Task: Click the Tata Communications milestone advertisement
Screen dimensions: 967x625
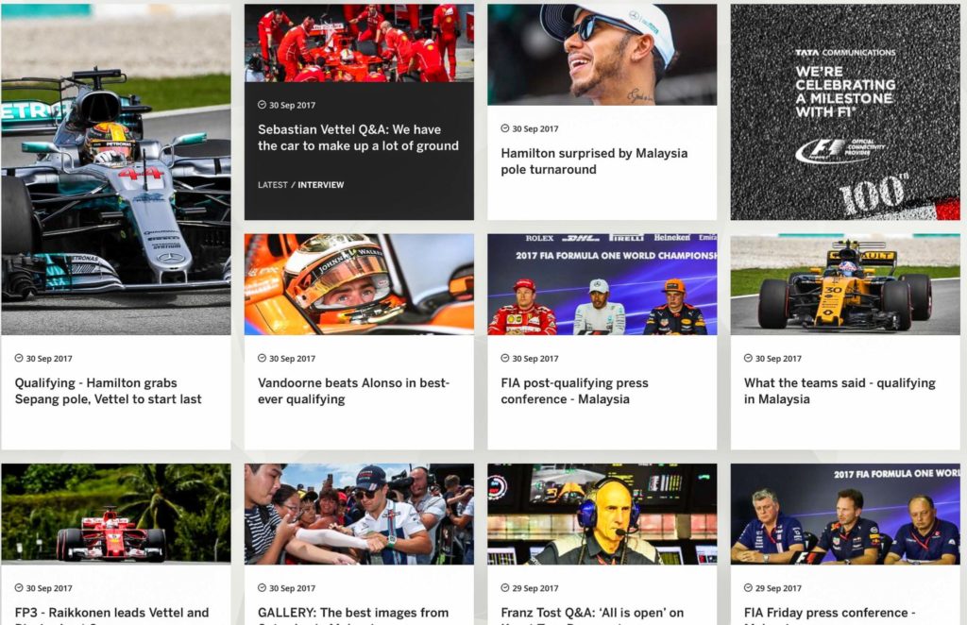Action: click(x=845, y=112)
